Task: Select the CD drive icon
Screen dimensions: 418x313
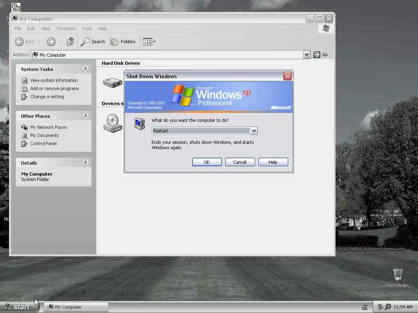Action: click(x=113, y=123)
